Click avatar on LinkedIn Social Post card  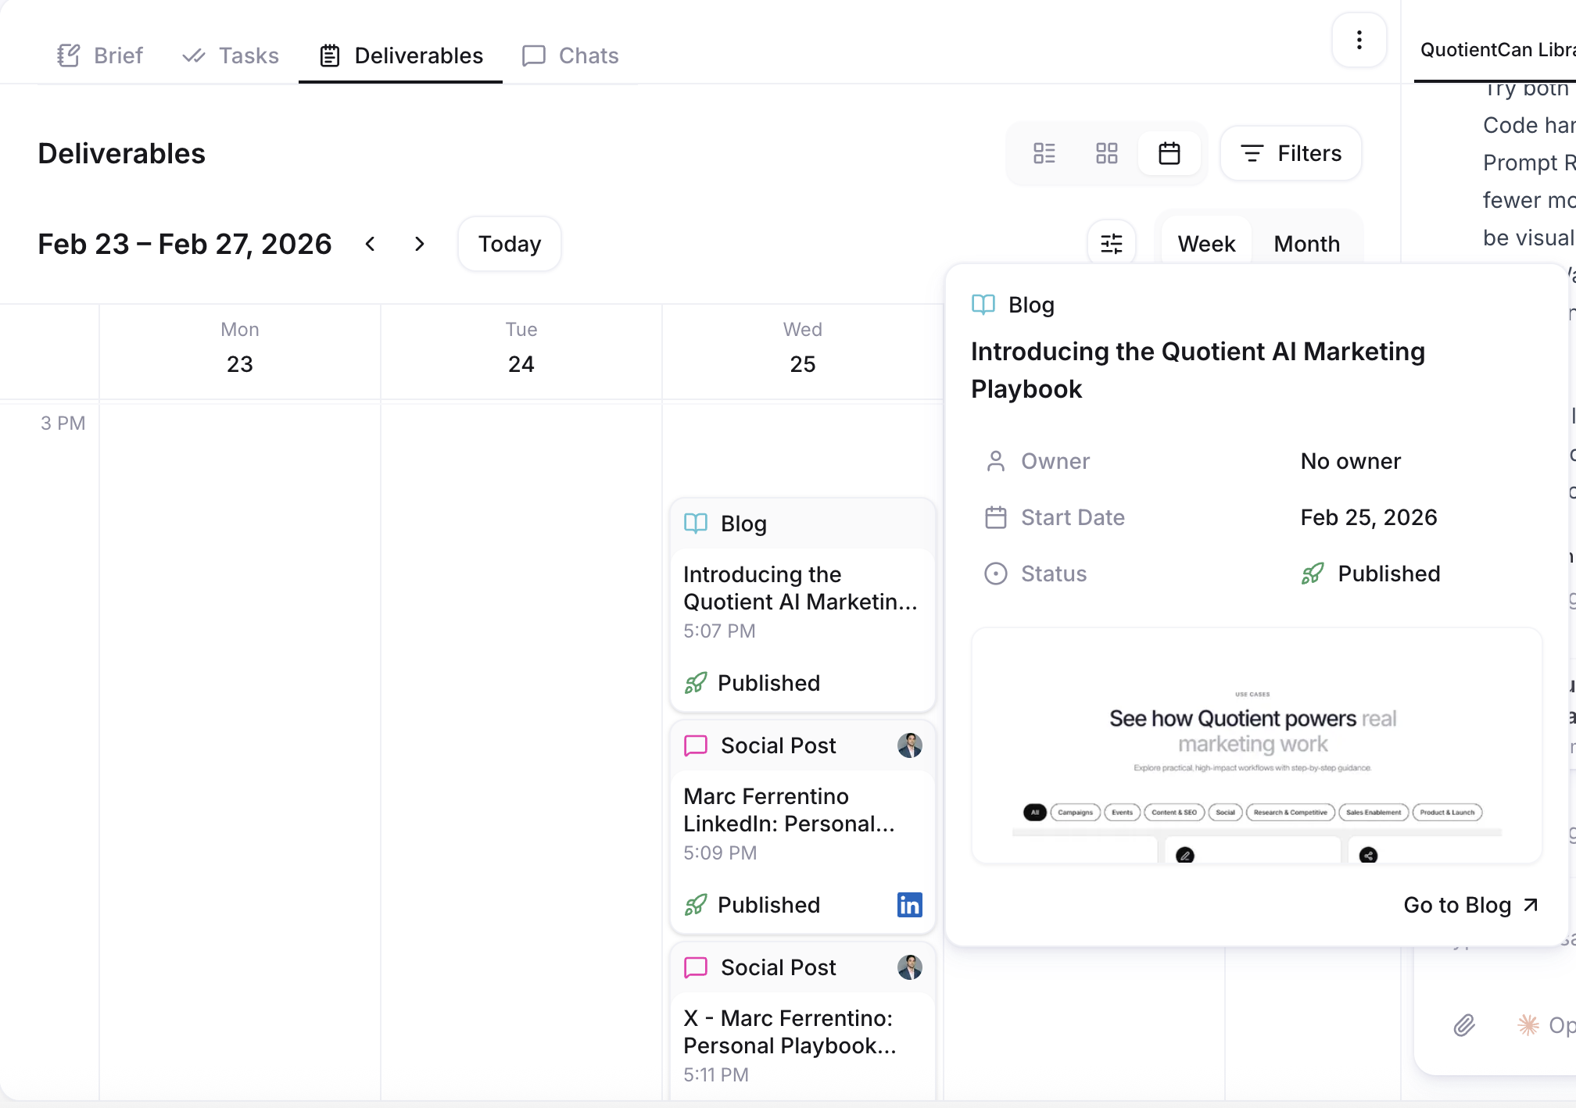point(909,745)
